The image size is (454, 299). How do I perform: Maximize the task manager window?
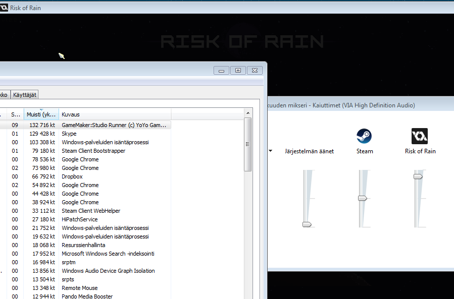tap(238, 70)
